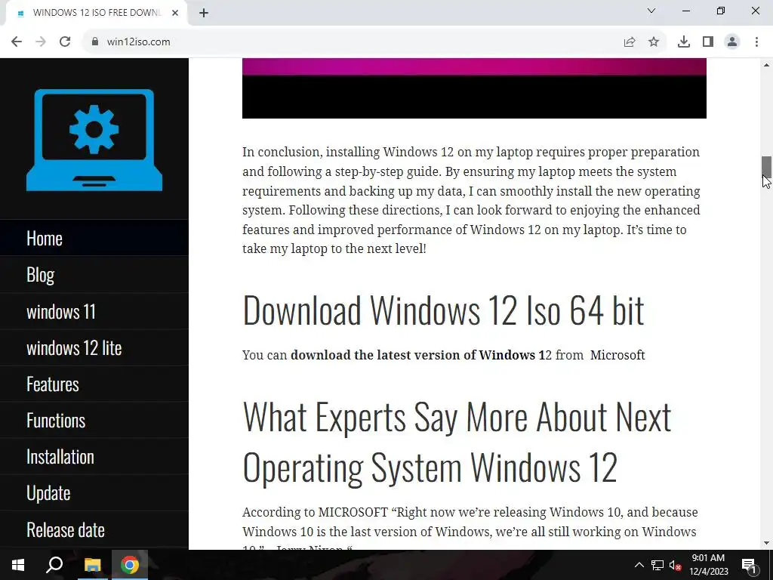Click muted volume tray icon
773x580 pixels.
point(676,565)
